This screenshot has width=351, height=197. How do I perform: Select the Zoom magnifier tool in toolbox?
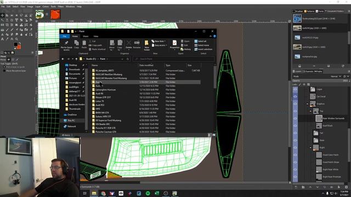16,39
